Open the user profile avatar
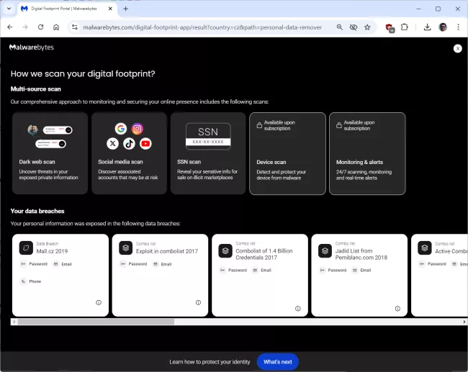Viewport: 468px width, 372px height. [x=443, y=27]
